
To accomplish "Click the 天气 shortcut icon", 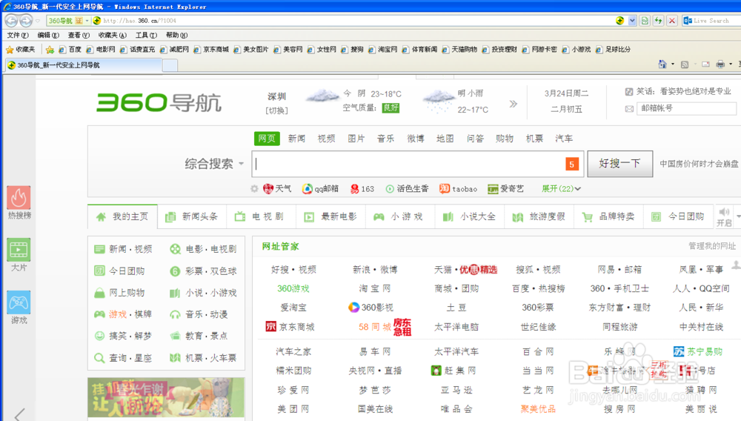I will pyautogui.click(x=268, y=188).
